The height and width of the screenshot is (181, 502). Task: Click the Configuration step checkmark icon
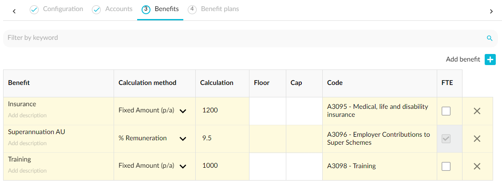pos(34,10)
